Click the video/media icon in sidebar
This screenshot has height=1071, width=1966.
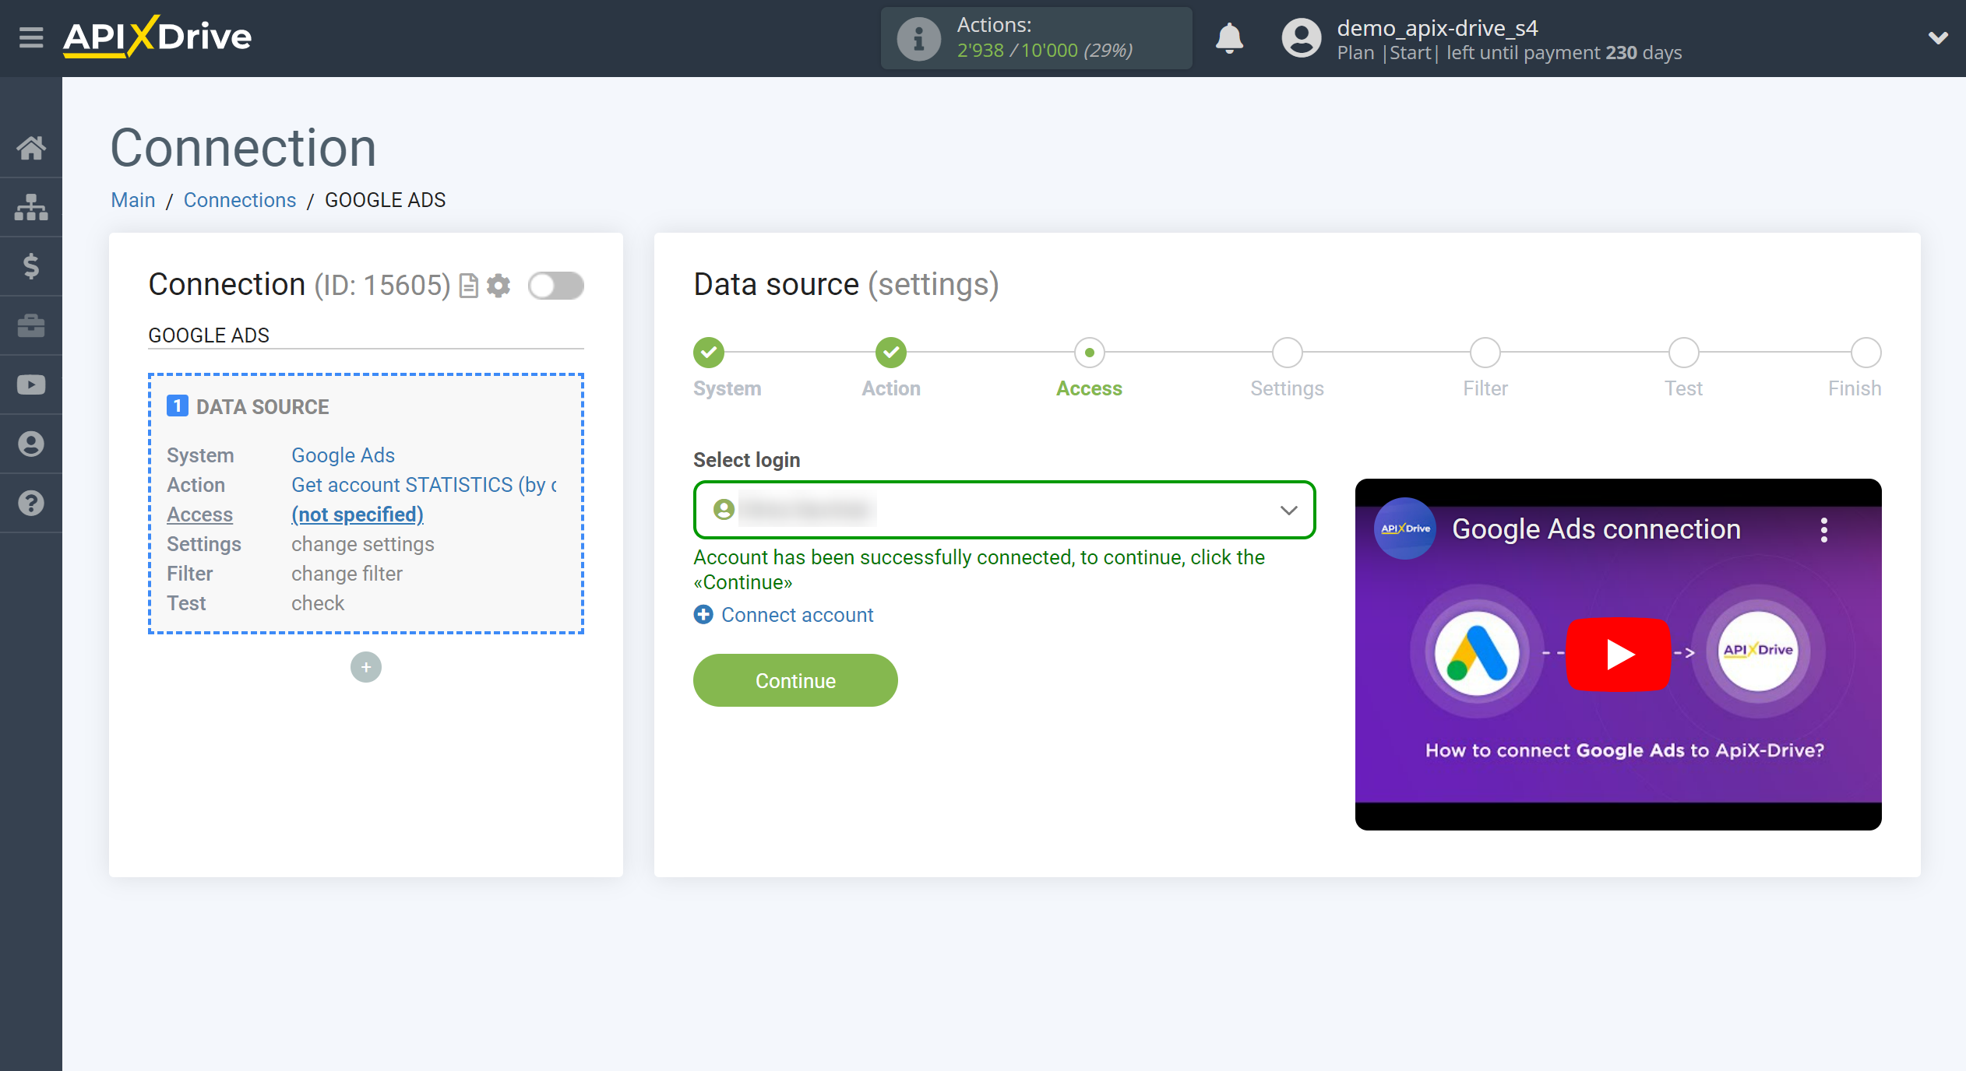(32, 385)
